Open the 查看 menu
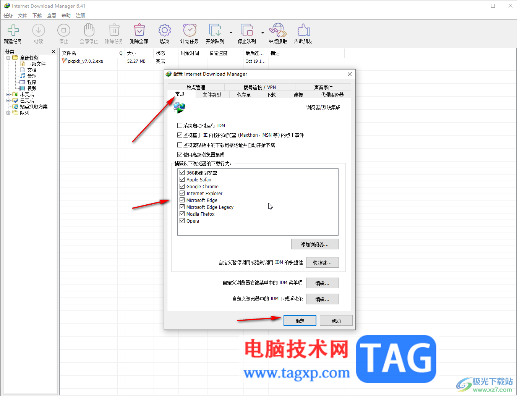Viewport: 517px width, 396px height. [52, 16]
